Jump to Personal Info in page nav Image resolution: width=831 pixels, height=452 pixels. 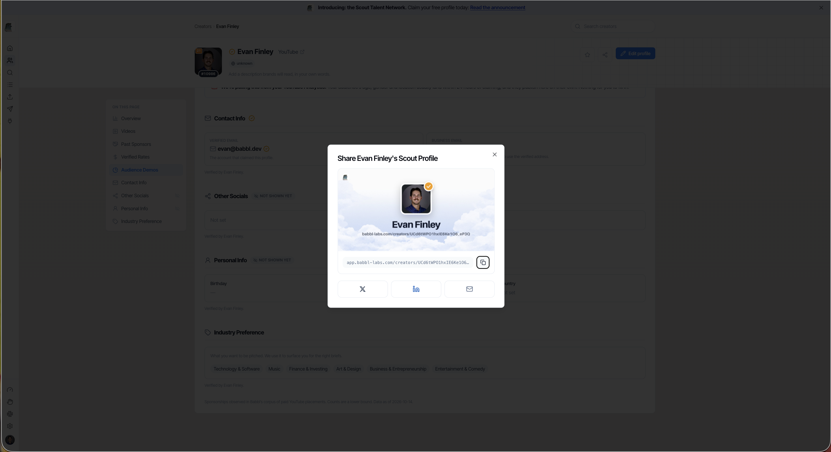pyautogui.click(x=146, y=209)
